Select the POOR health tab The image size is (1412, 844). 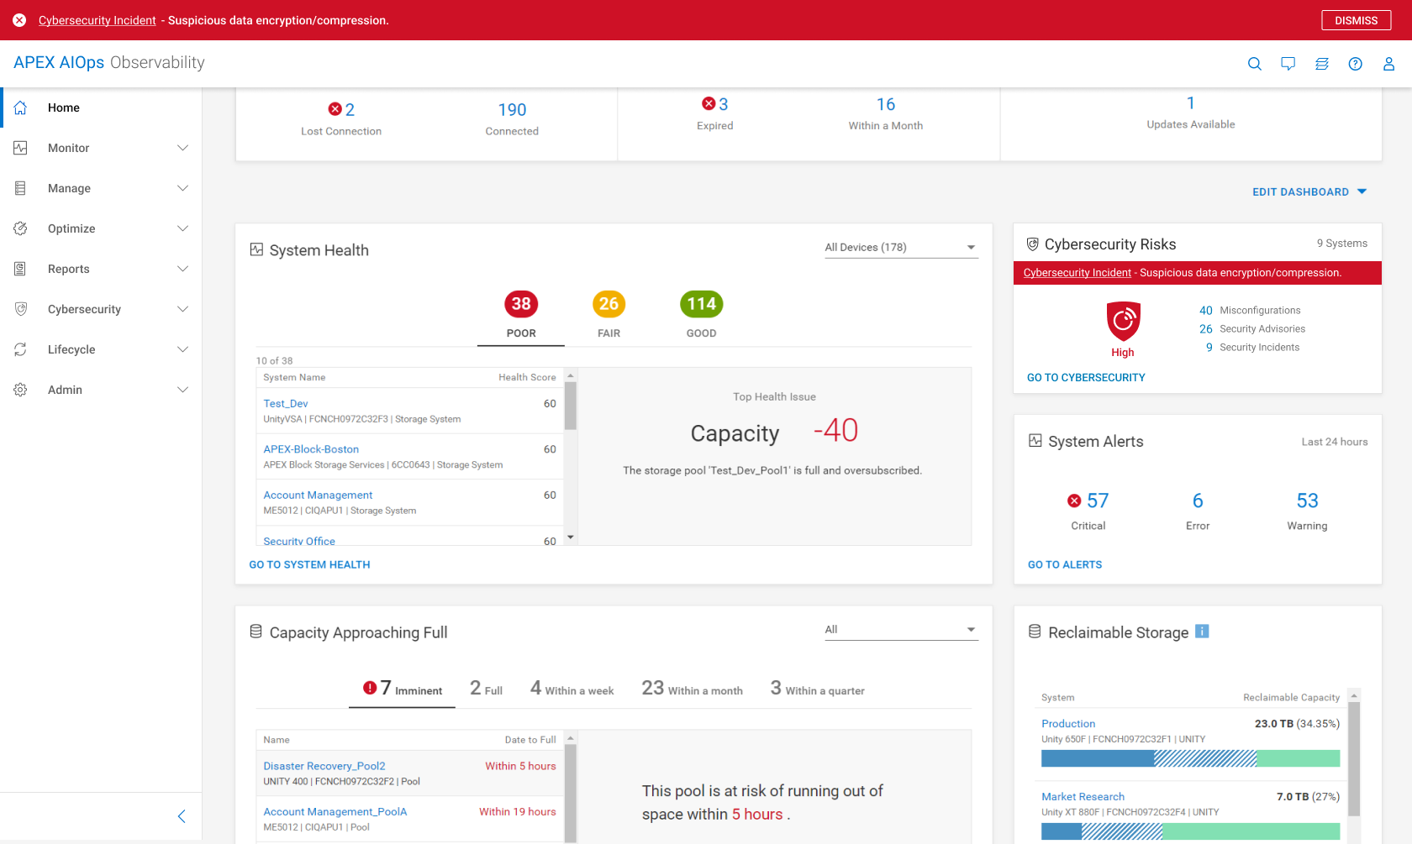[x=521, y=315]
